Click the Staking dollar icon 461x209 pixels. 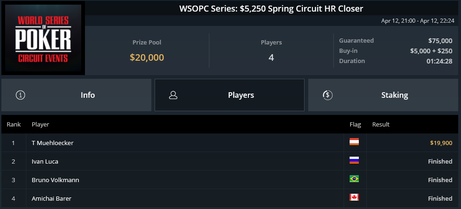click(x=327, y=95)
